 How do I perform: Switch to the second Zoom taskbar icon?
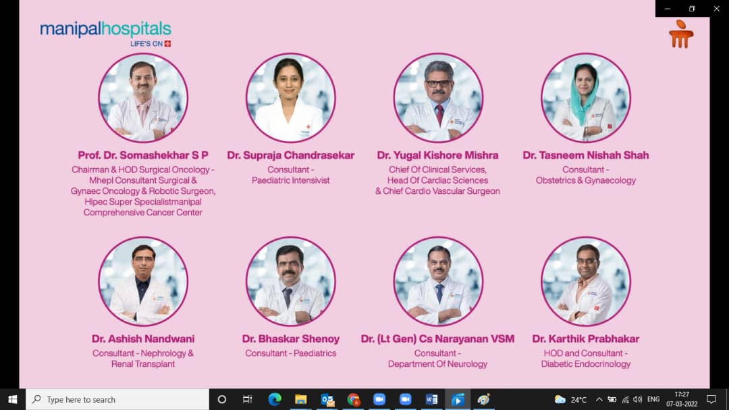tap(406, 399)
